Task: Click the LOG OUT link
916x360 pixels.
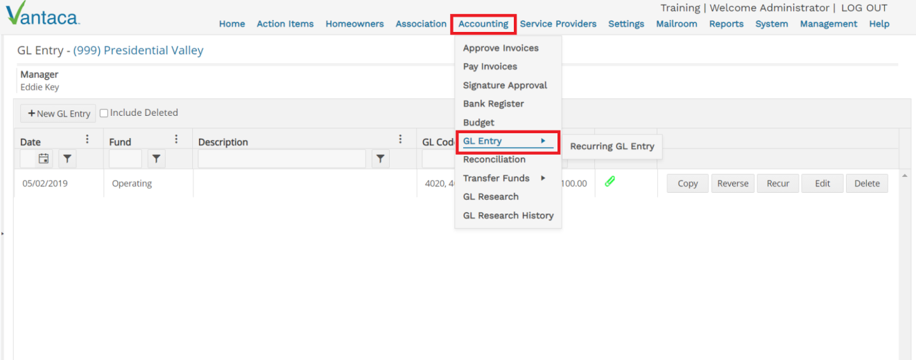Action: point(864,8)
